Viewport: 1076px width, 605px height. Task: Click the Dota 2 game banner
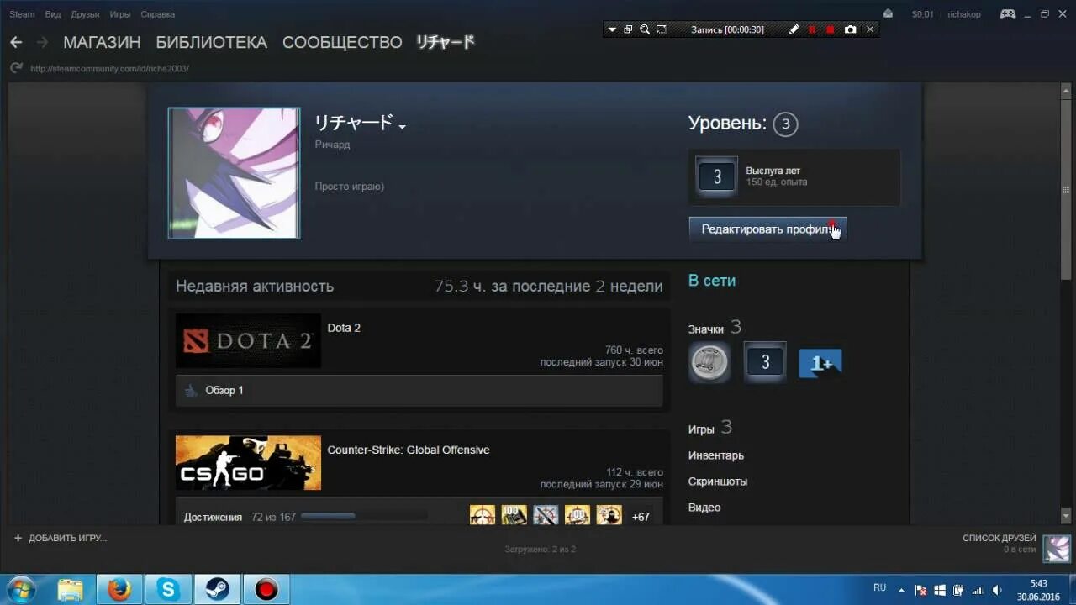(248, 340)
